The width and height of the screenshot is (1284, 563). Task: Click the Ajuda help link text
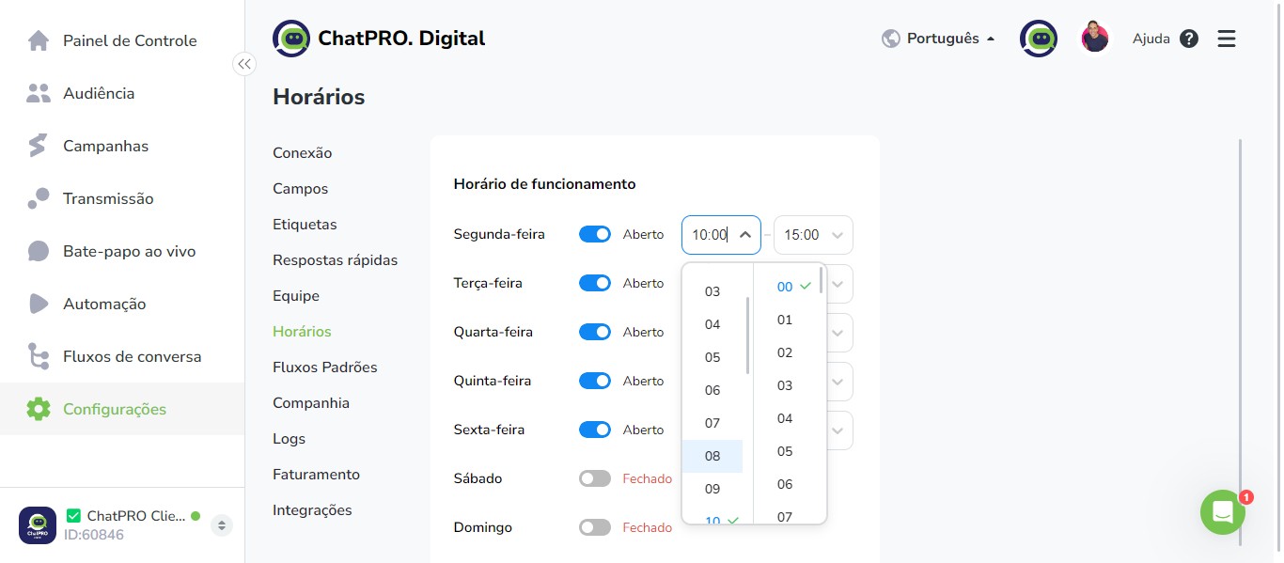1151,39
